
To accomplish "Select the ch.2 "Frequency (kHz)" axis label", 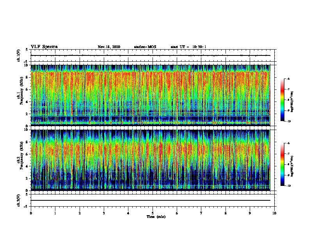I will (21, 155).
